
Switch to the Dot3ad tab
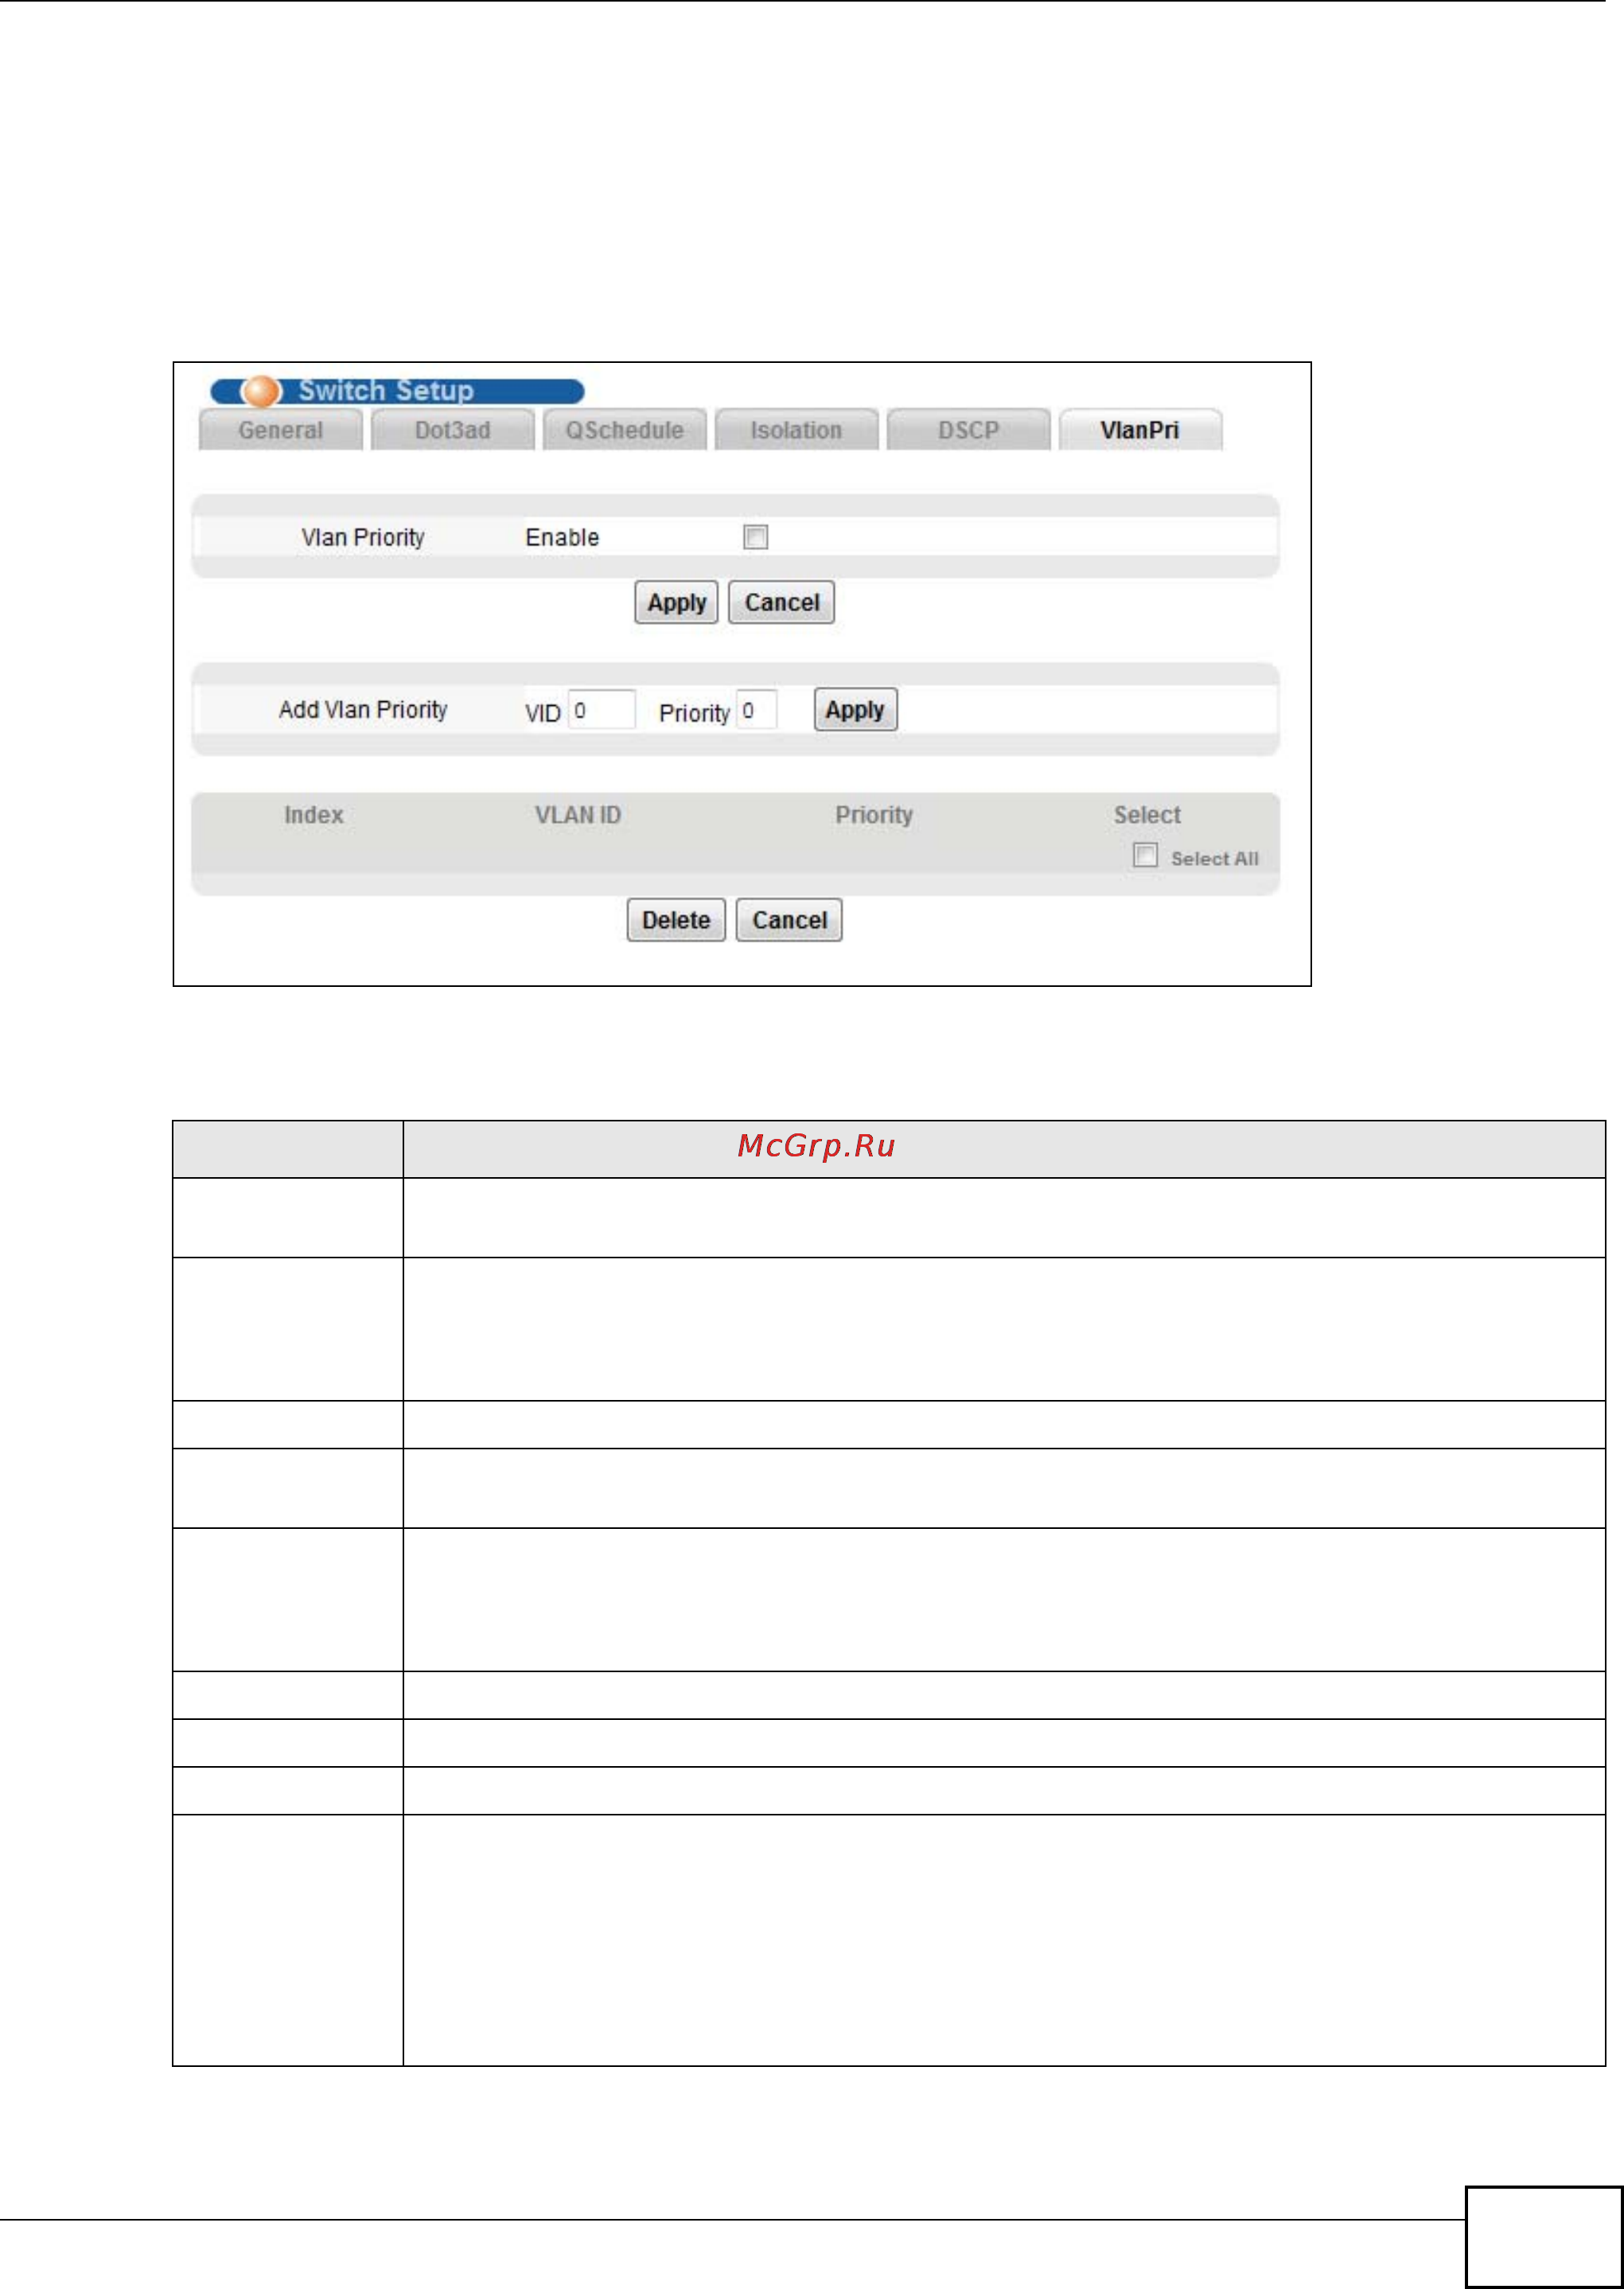452,430
